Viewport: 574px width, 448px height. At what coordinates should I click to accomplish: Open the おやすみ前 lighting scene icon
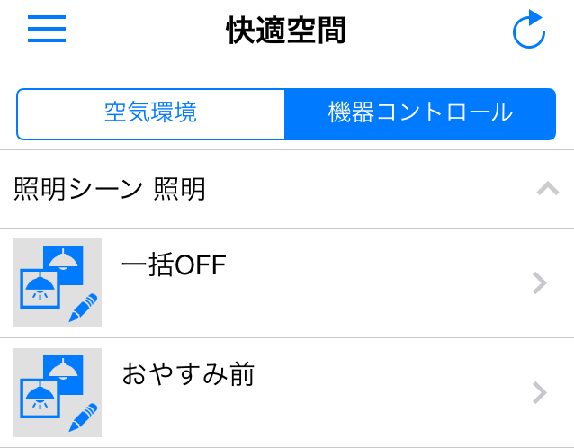coord(57,392)
